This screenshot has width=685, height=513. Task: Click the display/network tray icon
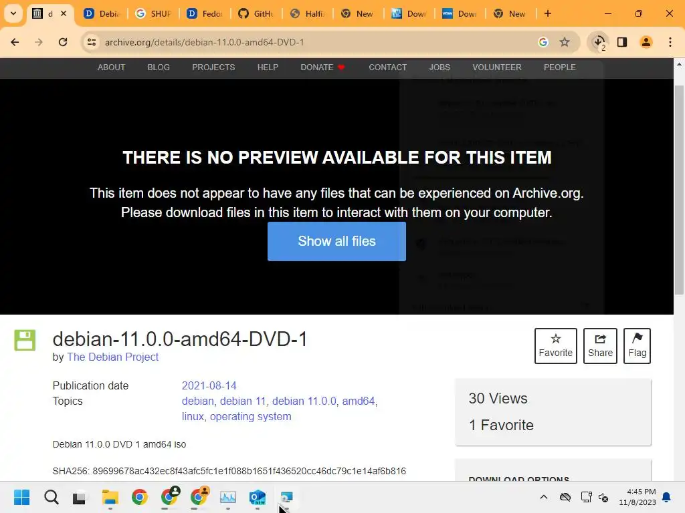coord(586,497)
